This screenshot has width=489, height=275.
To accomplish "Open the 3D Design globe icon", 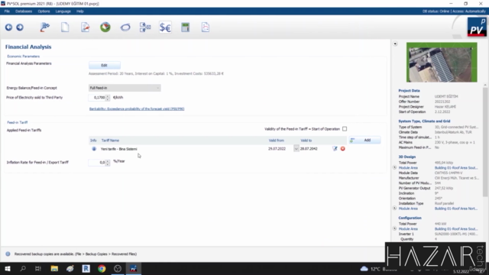I will pyautogui.click(x=105, y=27).
